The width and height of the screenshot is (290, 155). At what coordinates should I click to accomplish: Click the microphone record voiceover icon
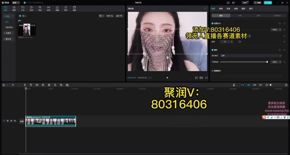[234, 85]
